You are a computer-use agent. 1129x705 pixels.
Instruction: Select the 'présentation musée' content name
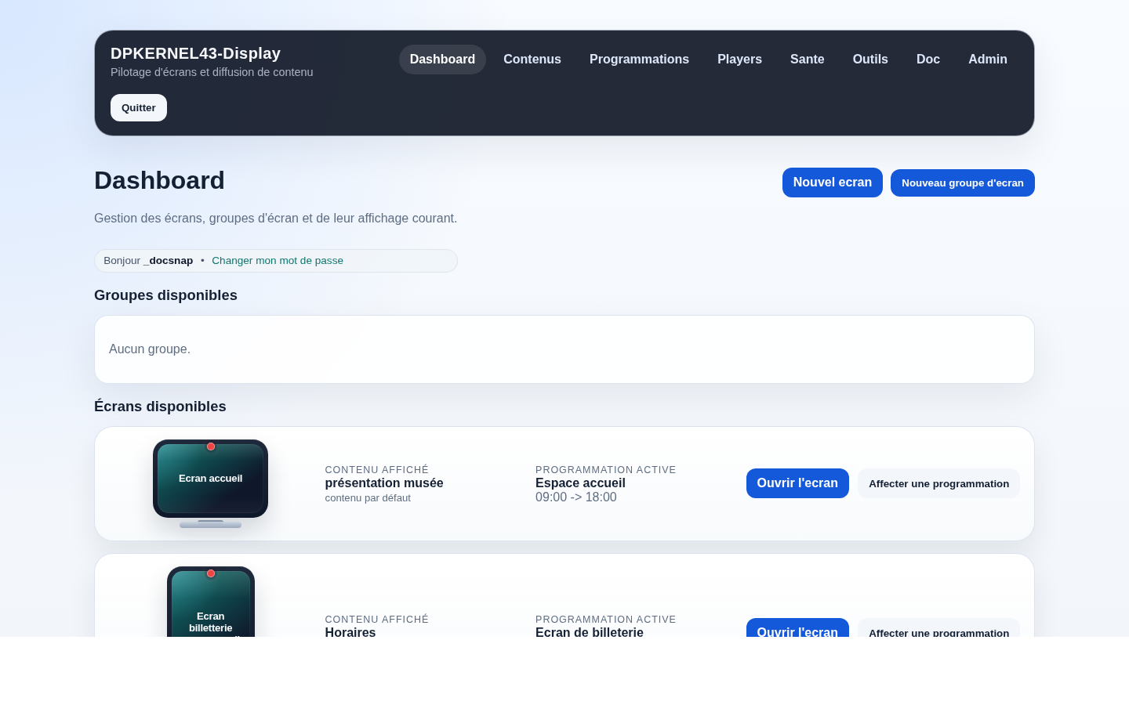tap(384, 483)
